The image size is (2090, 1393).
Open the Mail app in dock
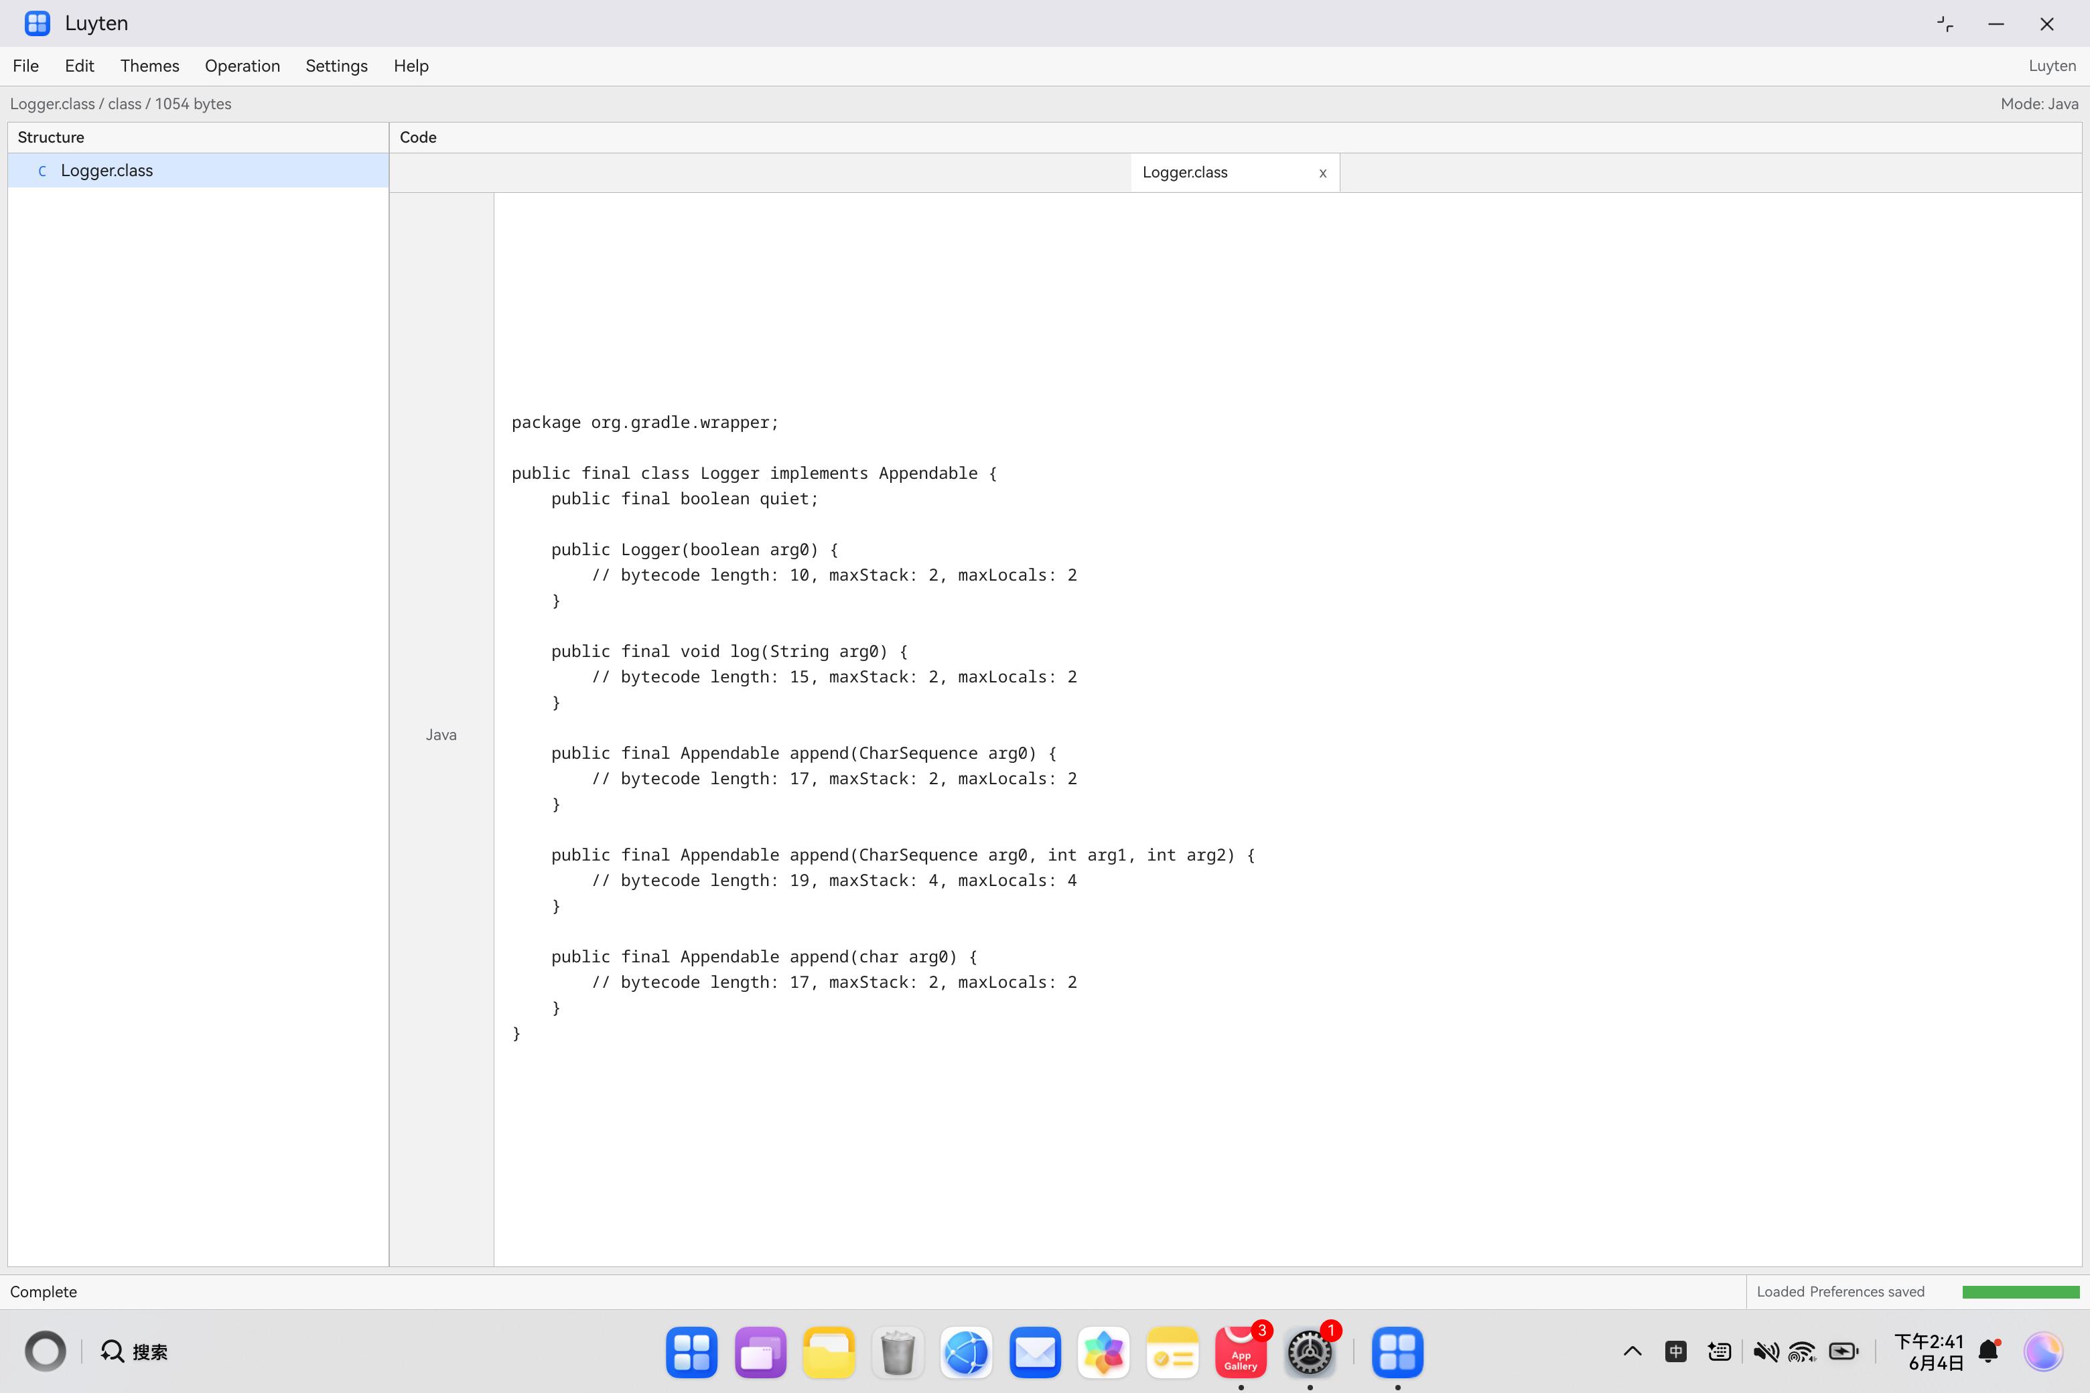click(x=1035, y=1352)
